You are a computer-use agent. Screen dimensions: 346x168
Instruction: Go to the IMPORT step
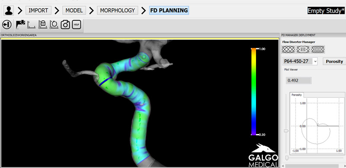[x=38, y=10]
